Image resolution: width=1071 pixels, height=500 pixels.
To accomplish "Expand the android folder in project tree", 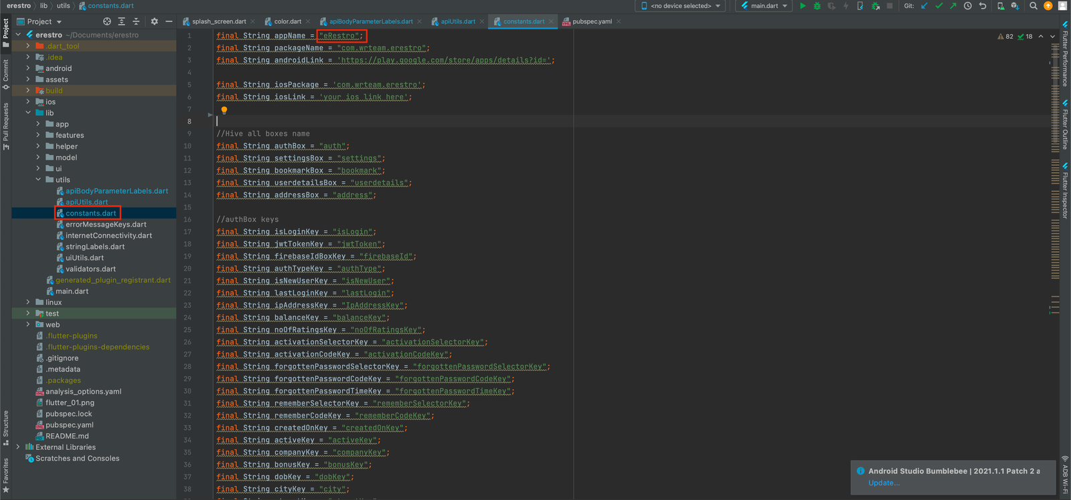I will point(28,68).
